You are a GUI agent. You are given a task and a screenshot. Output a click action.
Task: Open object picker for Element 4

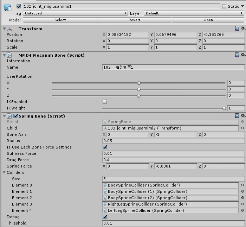(x=242, y=210)
